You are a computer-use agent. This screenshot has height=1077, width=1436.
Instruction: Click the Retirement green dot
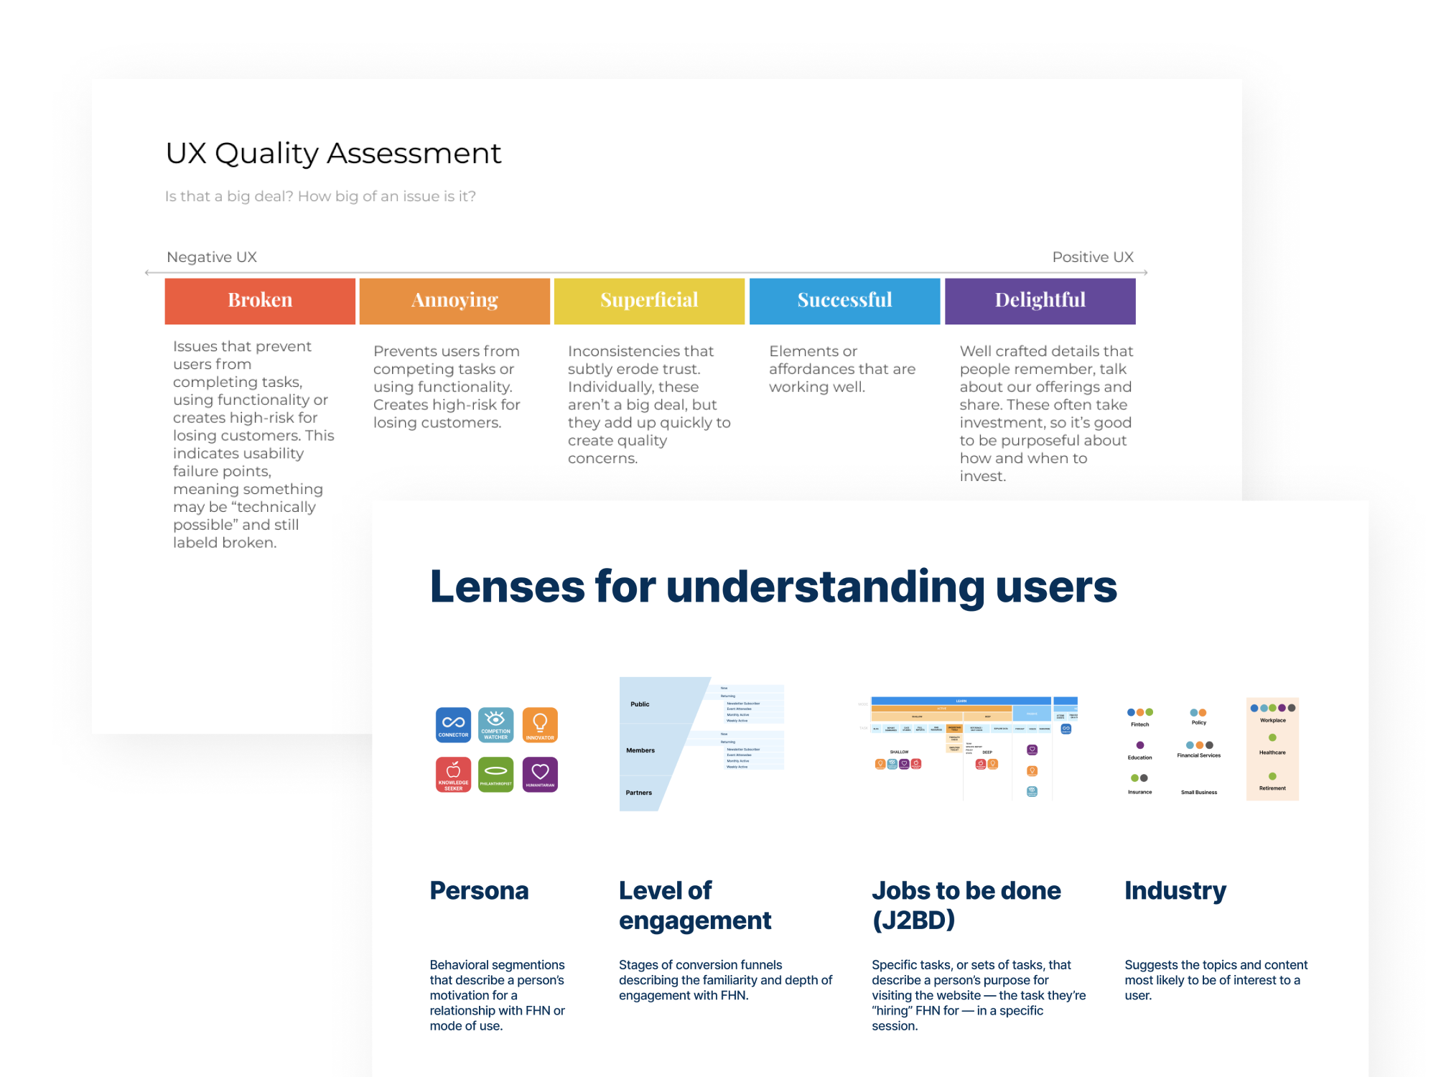click(1272, 776)
